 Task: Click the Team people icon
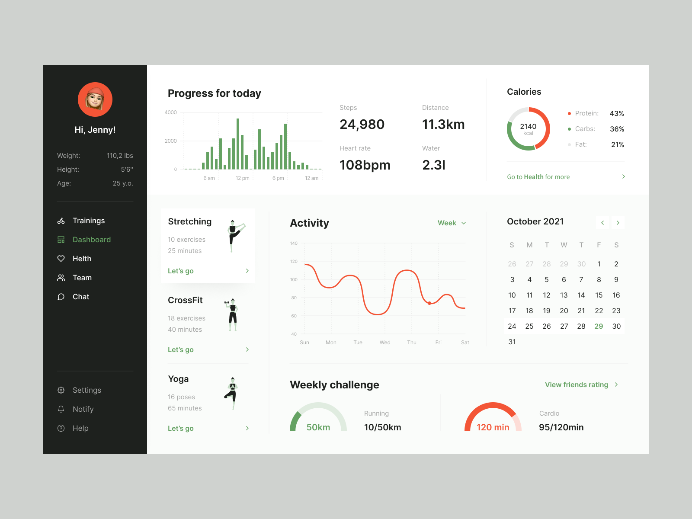point(61,278)
